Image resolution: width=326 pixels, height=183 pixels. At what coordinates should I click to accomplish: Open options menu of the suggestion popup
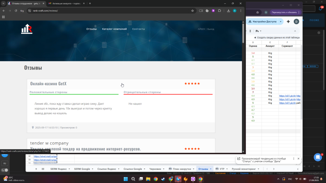(x=294, y=158)
